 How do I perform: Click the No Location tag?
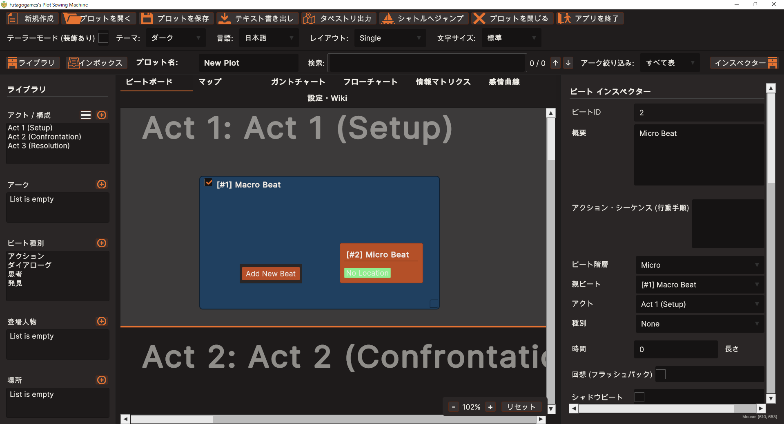[x=367, y=273]
